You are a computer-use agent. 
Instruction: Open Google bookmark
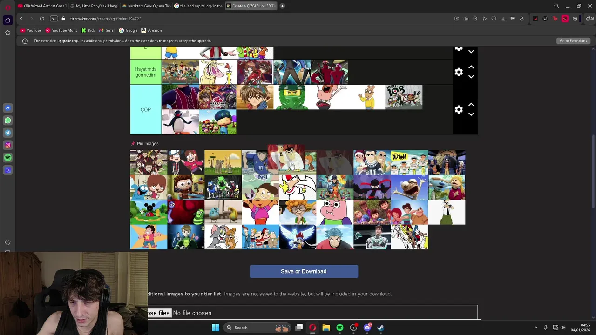coord(128,30)
